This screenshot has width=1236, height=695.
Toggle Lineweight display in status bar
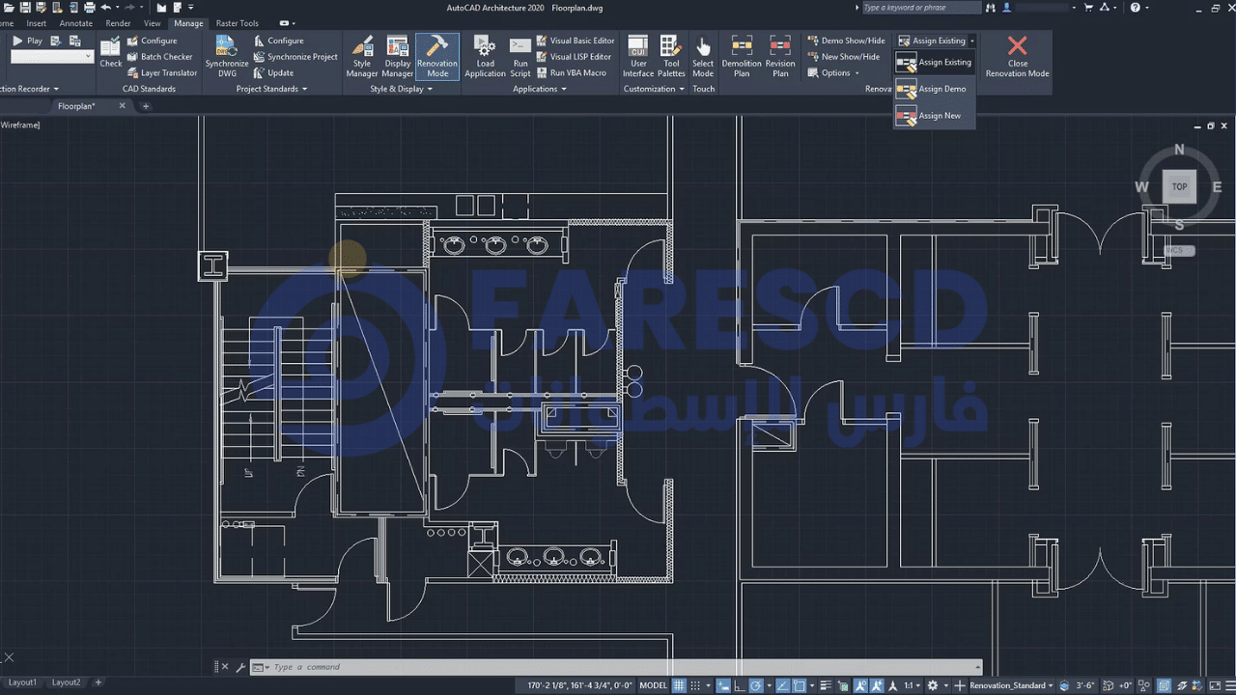pos(826,685)
